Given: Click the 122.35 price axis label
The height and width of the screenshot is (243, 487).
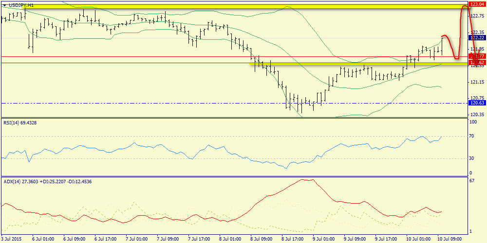Looking at the screenshot, I should [478, 32].
